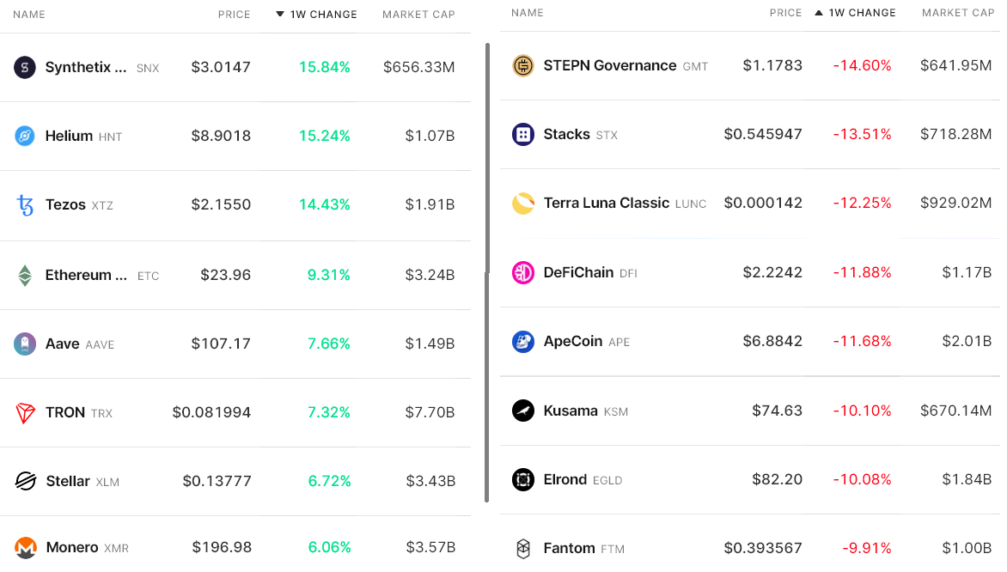Open the ApeCoin name link
Viewport: 1007px width, 572px height.
coord(572,341)
